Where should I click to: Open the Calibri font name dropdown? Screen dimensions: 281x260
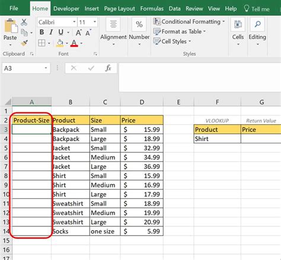click(74, 22)
